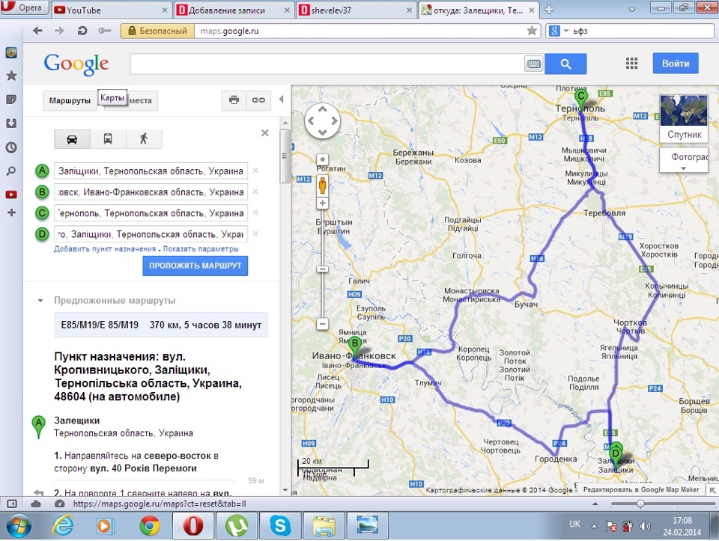Click map marker C at Тернополь
Screen dimensions: 719x541
(x=581, y=97)
